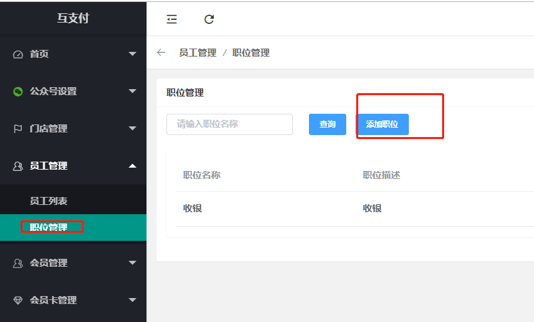Click the 职位名称 column header
Screen dimensions: 534x322
tap(202, 175)
